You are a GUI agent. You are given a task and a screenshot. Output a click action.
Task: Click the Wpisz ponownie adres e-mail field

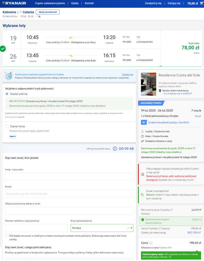(x=69, y=211)
